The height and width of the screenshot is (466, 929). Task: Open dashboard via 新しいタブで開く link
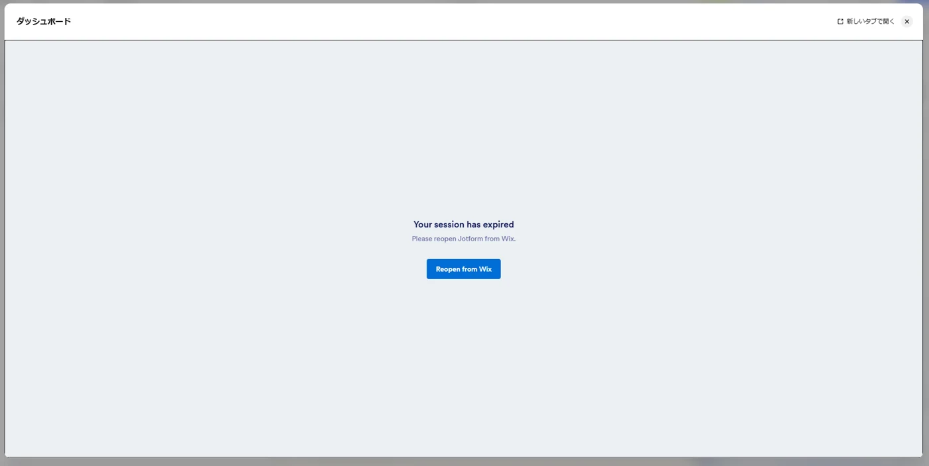coord(866,22)
